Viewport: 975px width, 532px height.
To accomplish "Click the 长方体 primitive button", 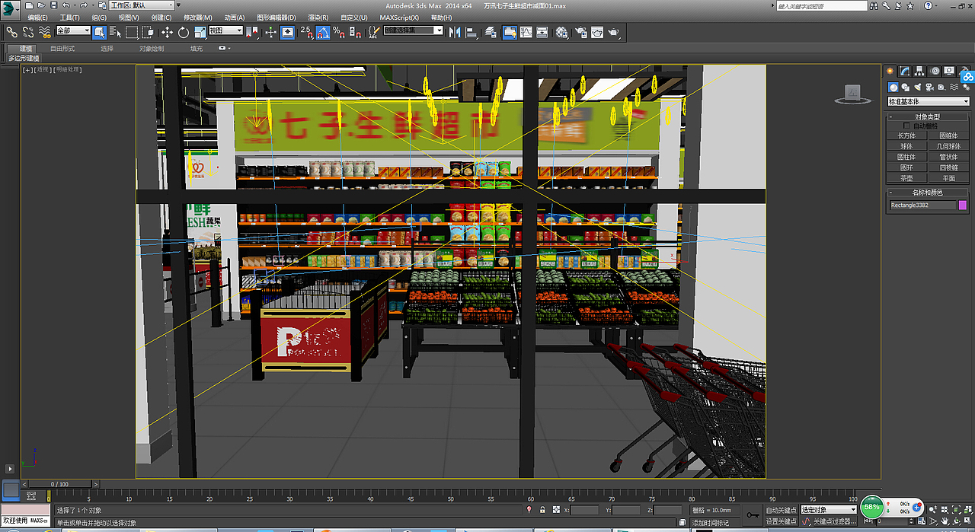I will coord(906,135).
